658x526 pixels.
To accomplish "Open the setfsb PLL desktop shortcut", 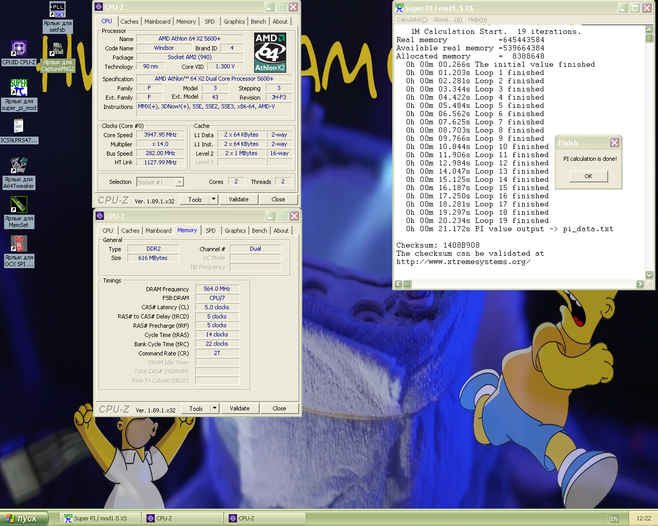I will 58,17.
